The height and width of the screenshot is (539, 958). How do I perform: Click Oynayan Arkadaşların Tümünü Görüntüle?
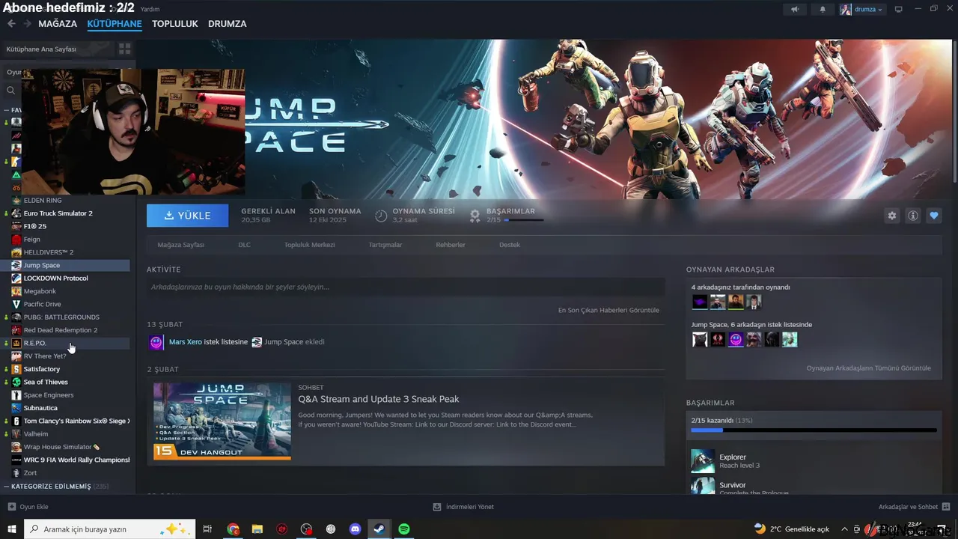[x=869, y=368]
